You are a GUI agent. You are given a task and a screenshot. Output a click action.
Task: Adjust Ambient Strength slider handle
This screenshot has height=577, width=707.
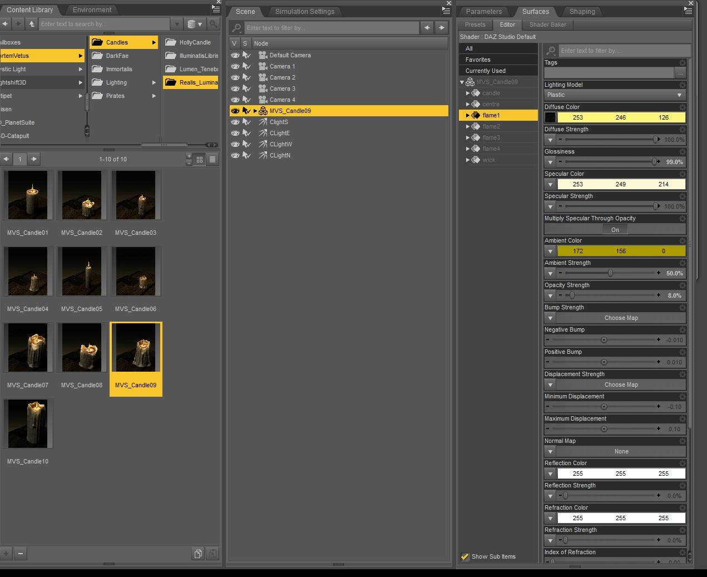click(610, 273)
